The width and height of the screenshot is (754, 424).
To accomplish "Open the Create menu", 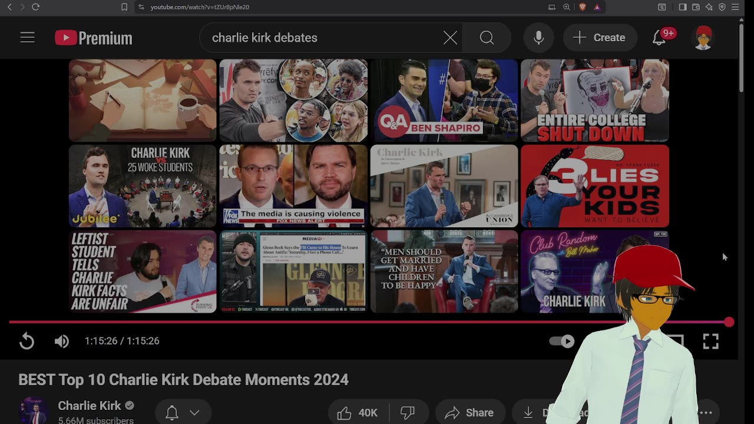I will (x=600, y=38).
